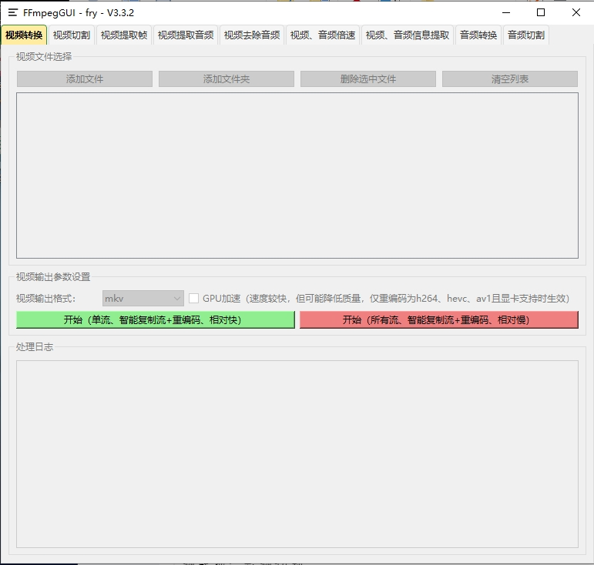Maximize the FFmpegGUI window
This screenshot has width=594, height=565.
pyautogui.click(x=541, y=12)
